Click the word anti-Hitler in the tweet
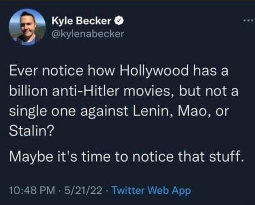255x205 pixels. coord(86,91)
